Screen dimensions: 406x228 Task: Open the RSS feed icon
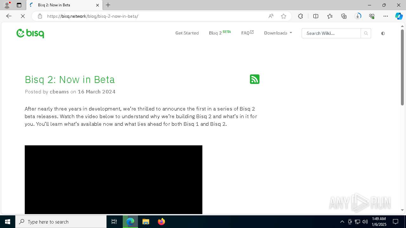[255, 79]
